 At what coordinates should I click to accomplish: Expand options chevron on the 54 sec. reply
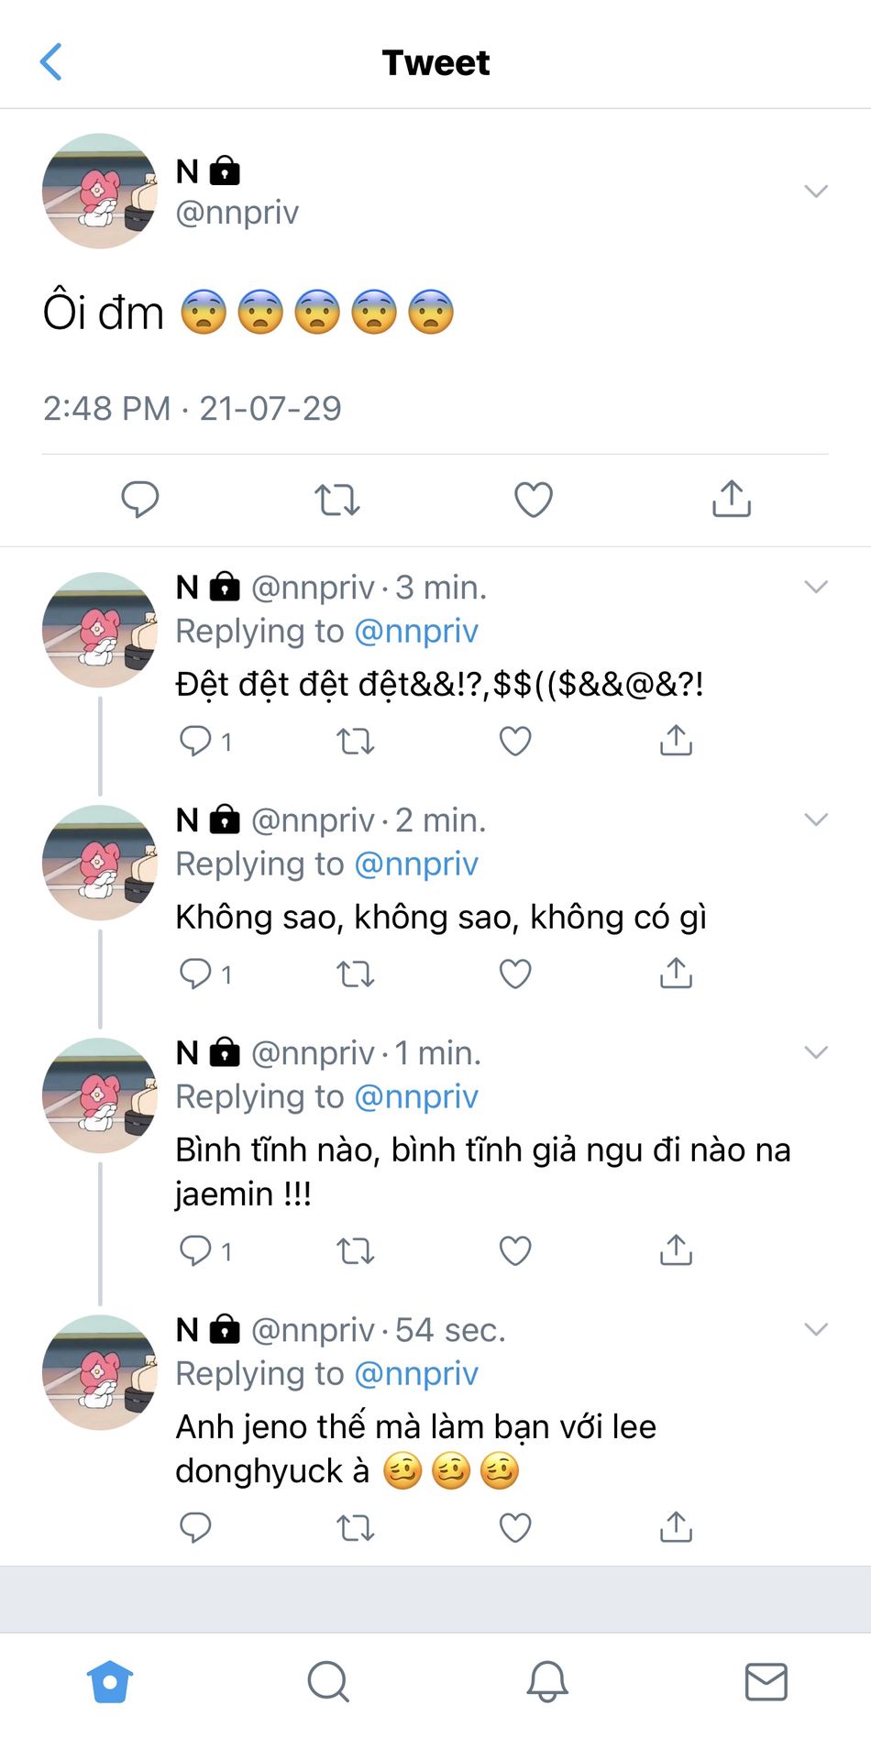click(x=815, y=1329)
